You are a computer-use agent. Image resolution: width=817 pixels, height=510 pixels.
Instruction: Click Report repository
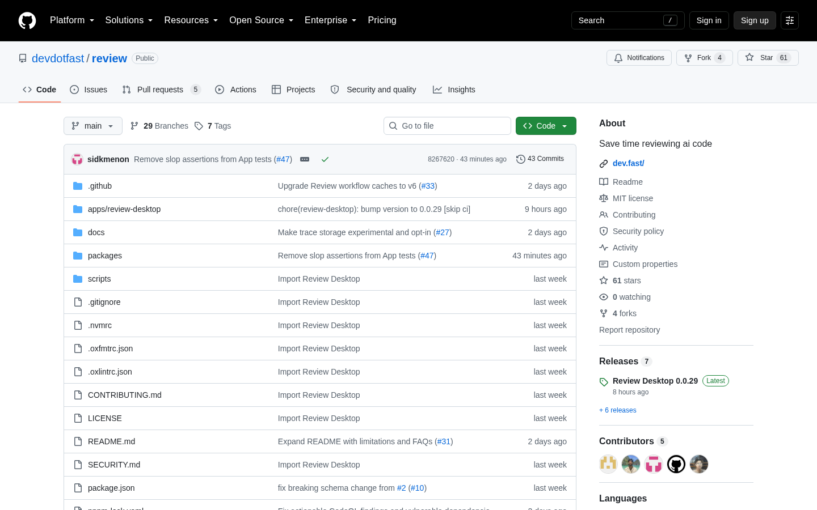click(x=630, y=330)
